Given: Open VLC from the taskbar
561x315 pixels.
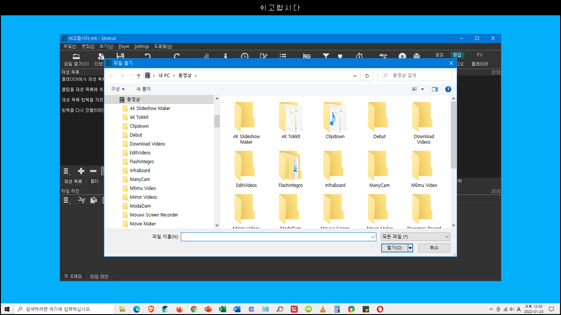Looking at the screenshot, I should [x=323, y=309].
